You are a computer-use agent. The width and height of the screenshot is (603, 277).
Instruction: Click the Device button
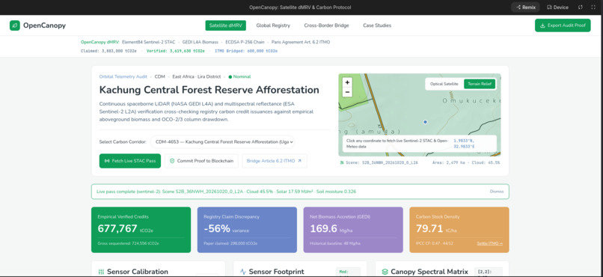(557, 7)
